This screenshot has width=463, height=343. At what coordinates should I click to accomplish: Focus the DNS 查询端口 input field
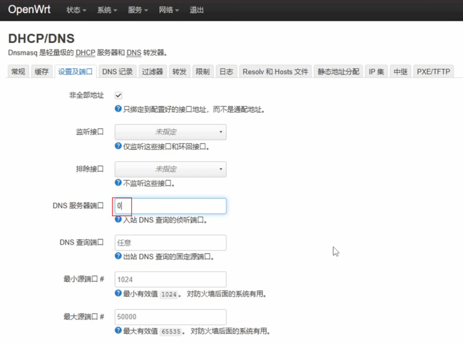[x=170, y=243]
